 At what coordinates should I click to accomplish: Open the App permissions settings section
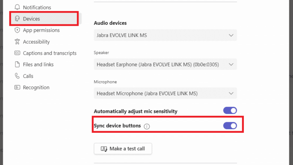coord(41,30)
